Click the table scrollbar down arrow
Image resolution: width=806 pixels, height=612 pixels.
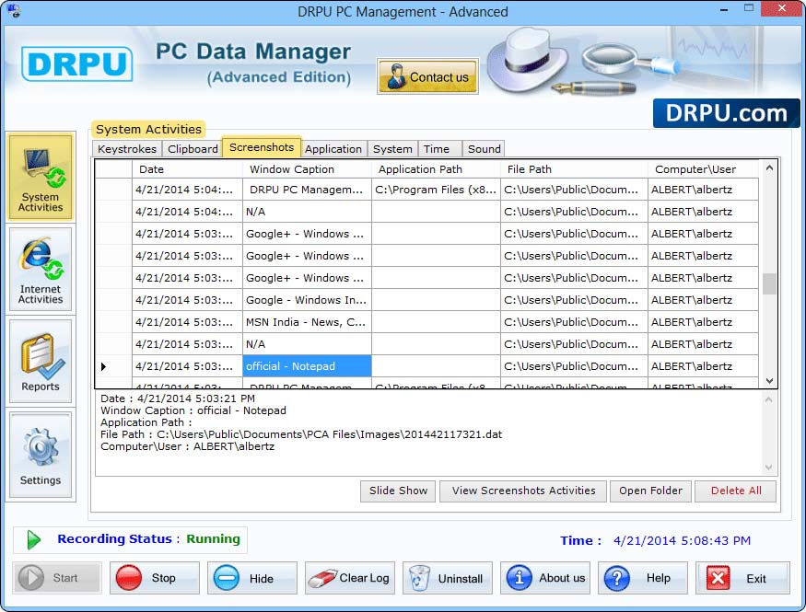769,380
